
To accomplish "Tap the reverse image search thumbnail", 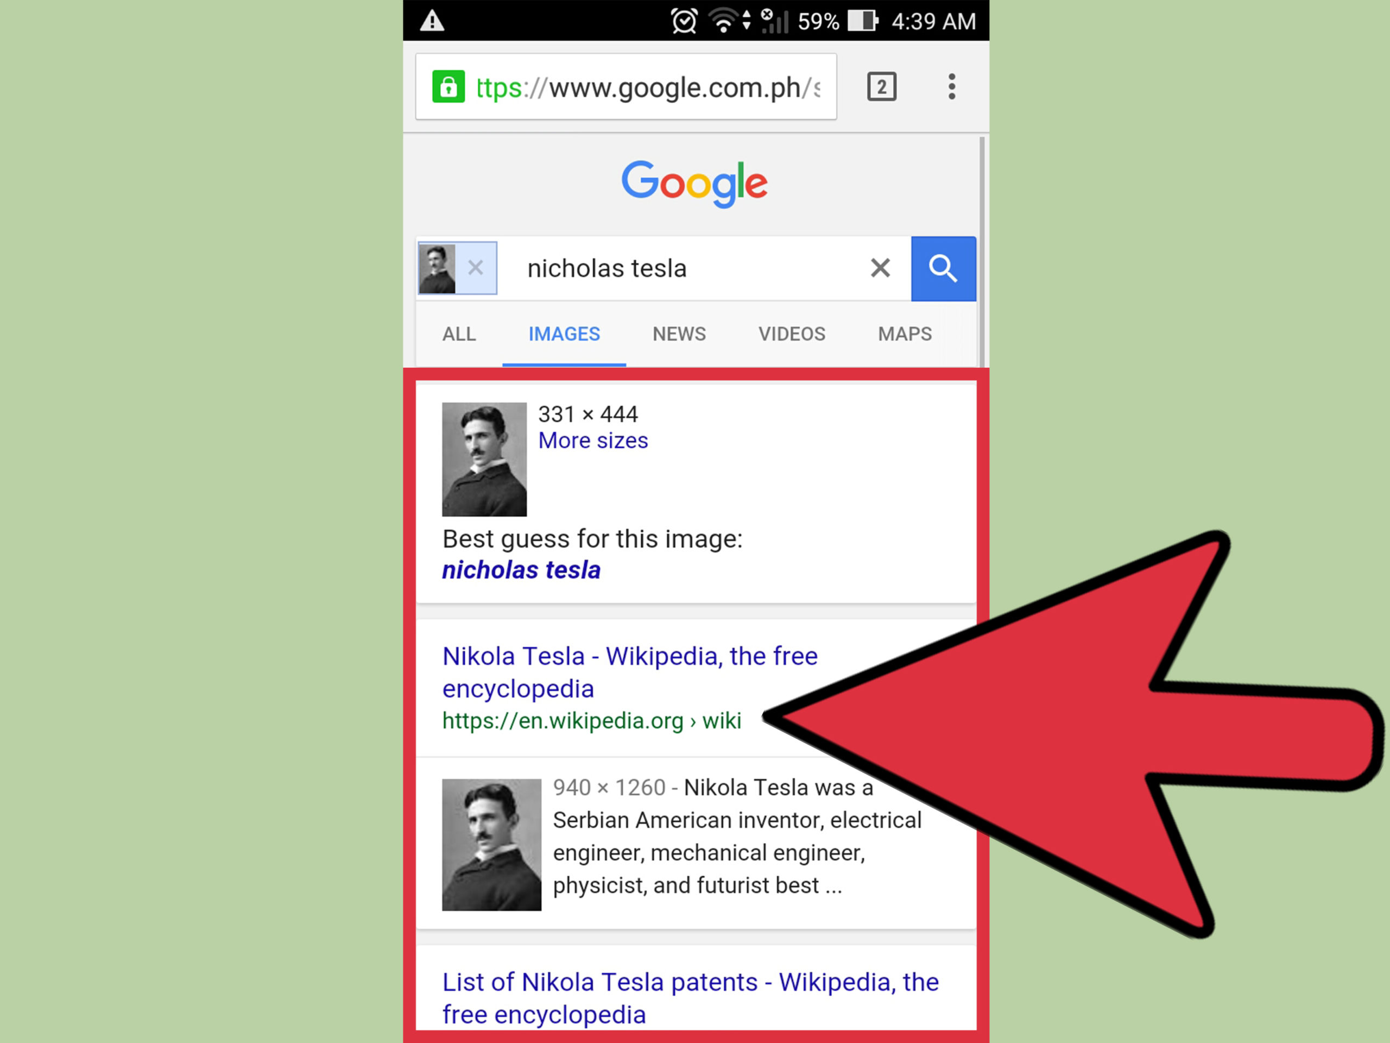I will tap(434, 266).
